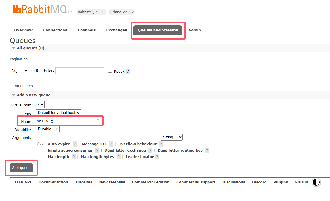Add the Leader locator argument

point(140,157)
